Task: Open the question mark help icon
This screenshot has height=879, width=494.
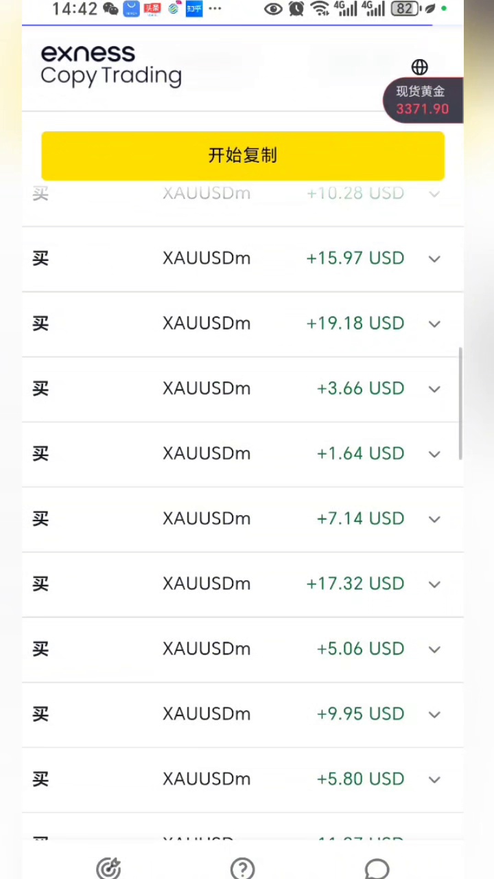Action: click(243, 868)
